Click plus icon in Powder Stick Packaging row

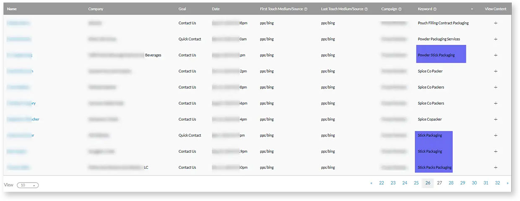496,55
